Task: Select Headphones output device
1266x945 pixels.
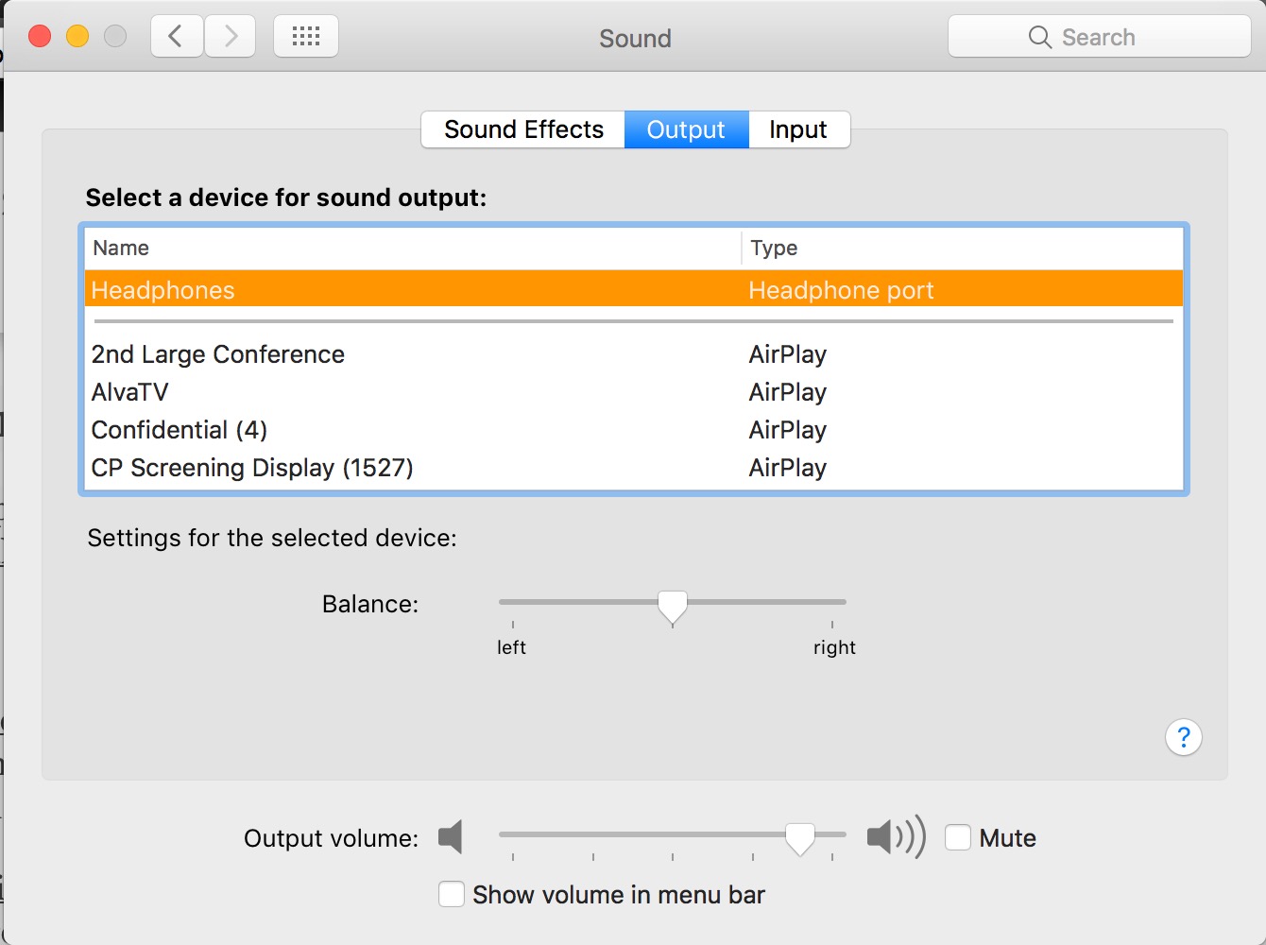Action: pyautogui.click(x=163, y=290)
